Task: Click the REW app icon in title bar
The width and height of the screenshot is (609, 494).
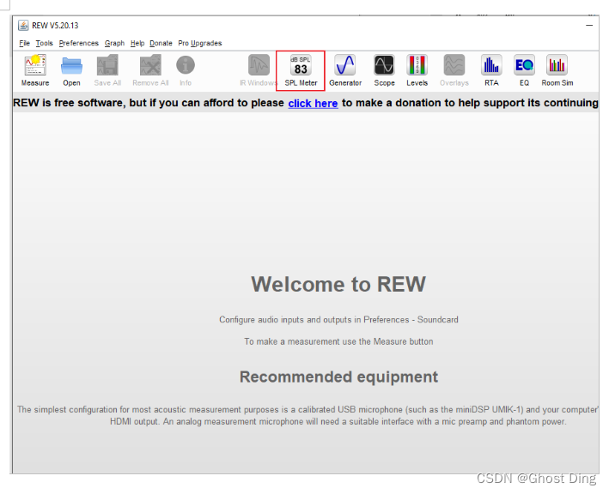Action: pyautogui.click(x=23, y=26)
